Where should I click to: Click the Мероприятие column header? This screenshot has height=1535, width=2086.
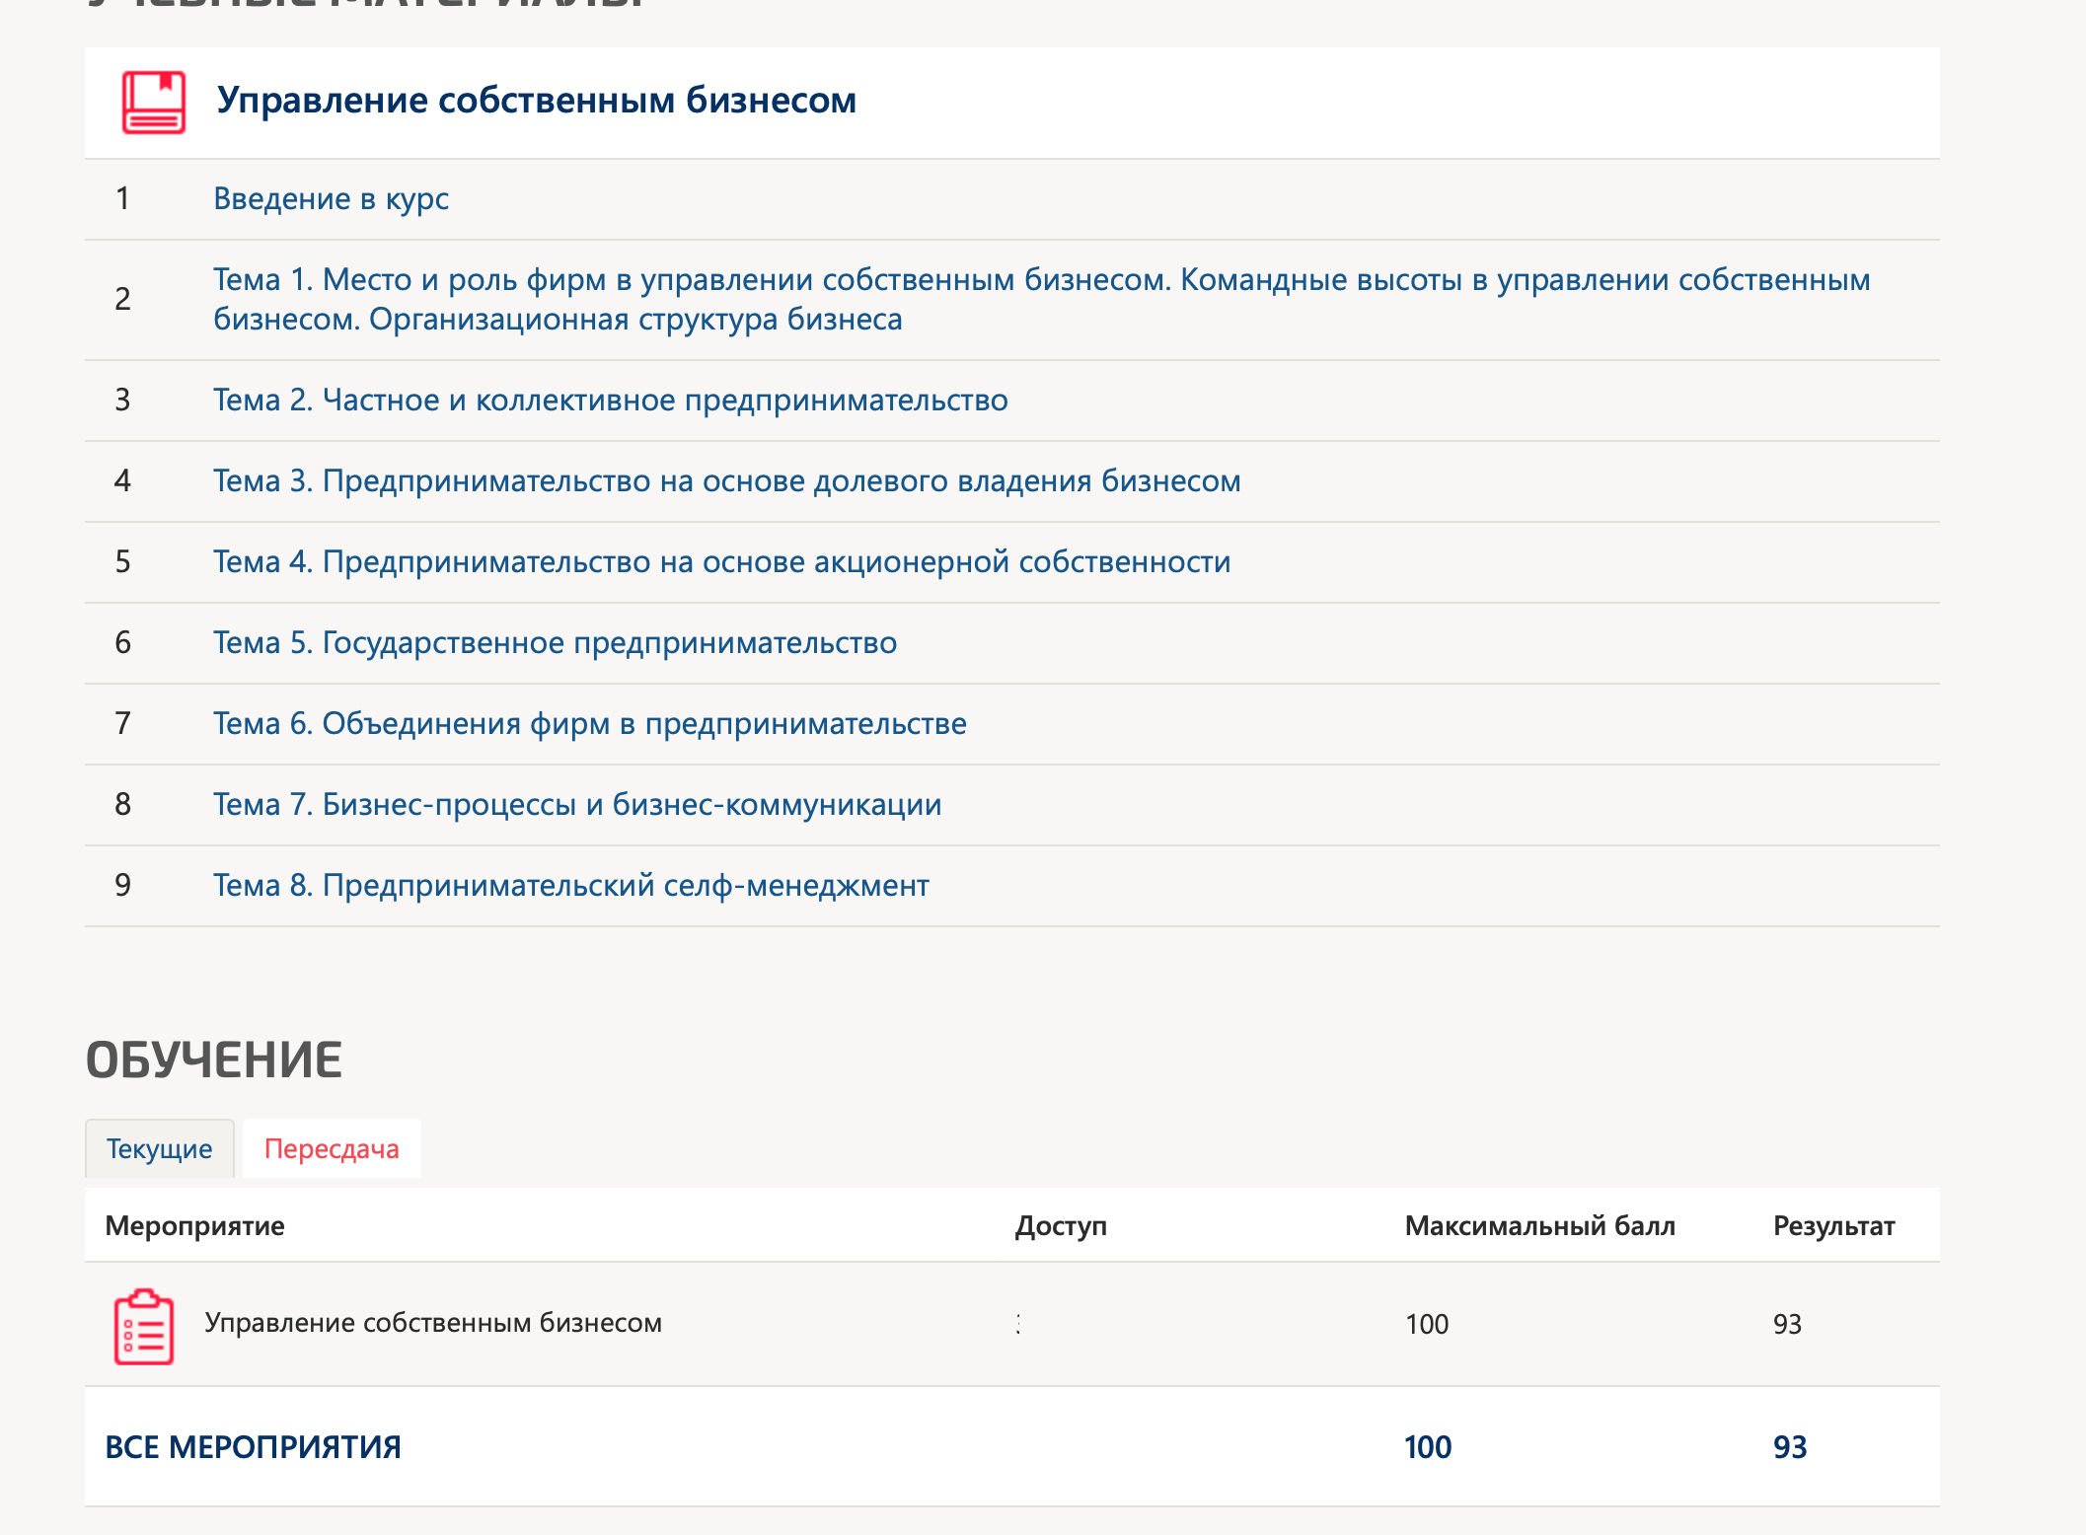[194, 1225]
